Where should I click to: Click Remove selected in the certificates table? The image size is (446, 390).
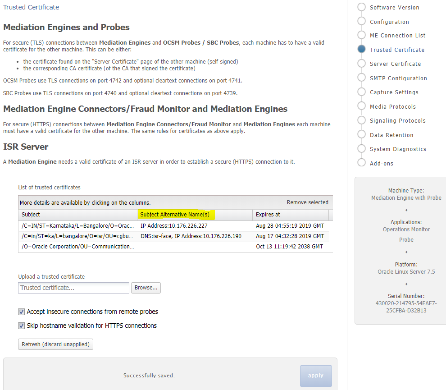[307, 202]
